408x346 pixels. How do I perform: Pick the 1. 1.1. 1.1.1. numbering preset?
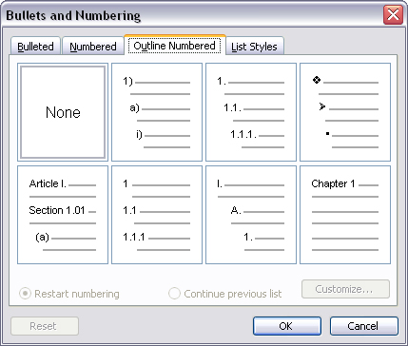click(251, 112)
